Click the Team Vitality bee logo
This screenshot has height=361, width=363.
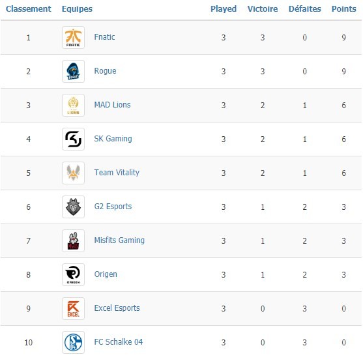(x=73, y=173)
